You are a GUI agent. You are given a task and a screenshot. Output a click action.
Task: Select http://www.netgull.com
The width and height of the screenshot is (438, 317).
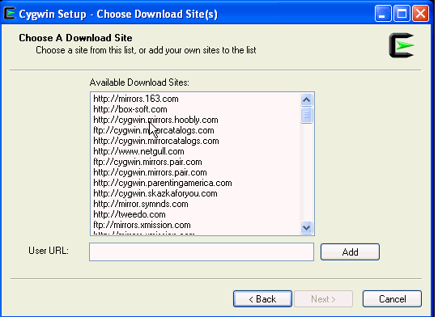pos(138,151)
